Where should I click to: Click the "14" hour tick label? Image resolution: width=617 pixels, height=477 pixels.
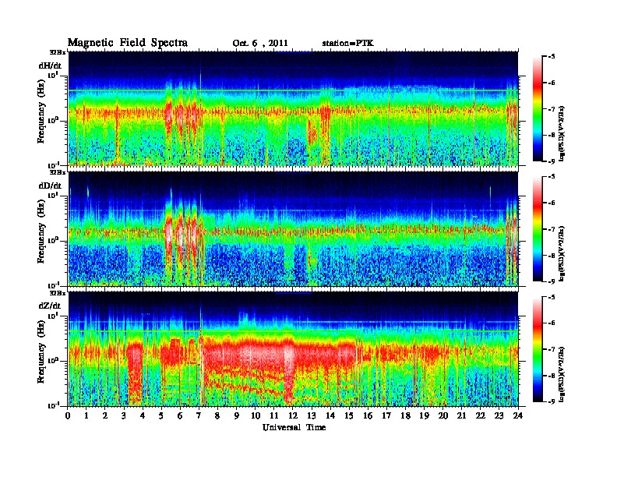[330, 416]
